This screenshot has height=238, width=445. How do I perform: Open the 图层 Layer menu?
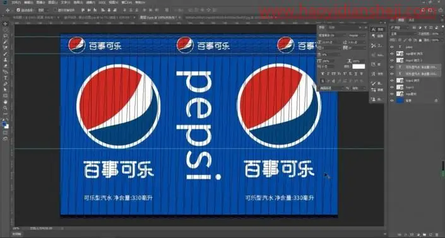tap(53, 3)
